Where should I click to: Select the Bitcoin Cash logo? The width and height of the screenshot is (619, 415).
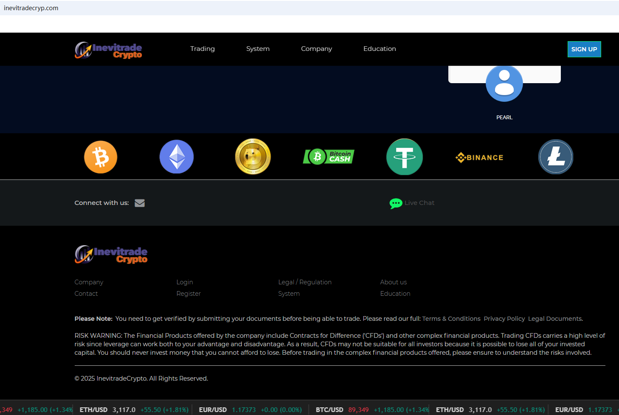(329, 157)
